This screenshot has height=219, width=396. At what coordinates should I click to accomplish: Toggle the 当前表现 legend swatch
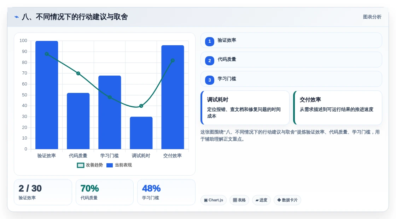110,165
